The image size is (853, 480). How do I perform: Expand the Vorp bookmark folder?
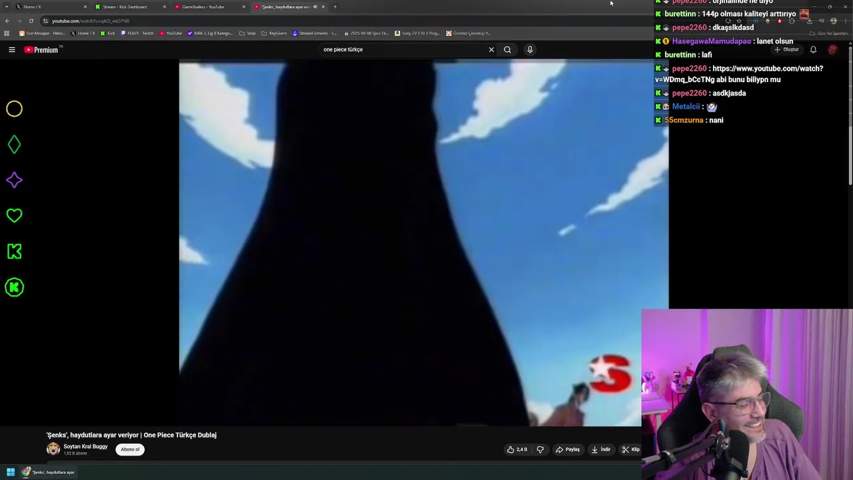247,33
